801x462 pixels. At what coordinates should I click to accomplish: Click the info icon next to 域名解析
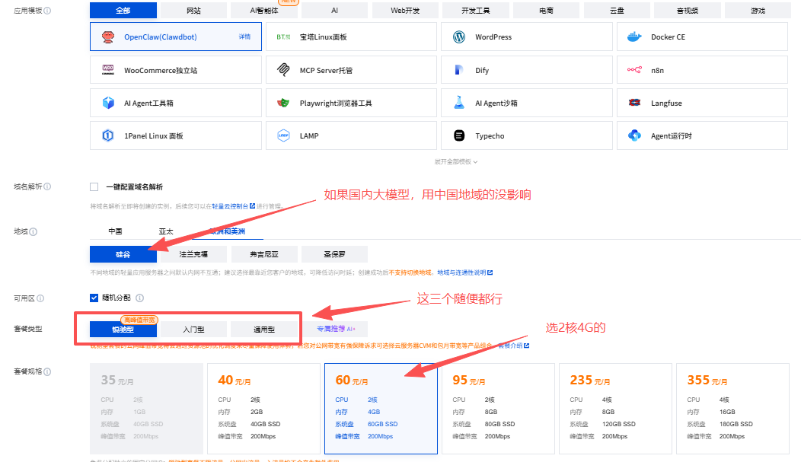(47, 186)
